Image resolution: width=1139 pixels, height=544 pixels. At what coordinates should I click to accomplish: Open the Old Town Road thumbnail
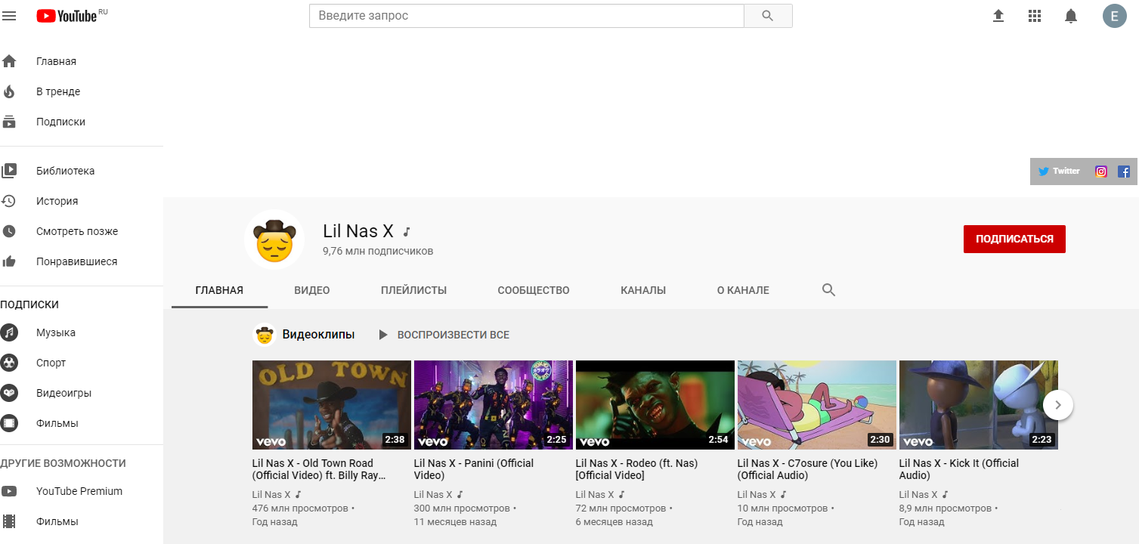click(332, 405)
